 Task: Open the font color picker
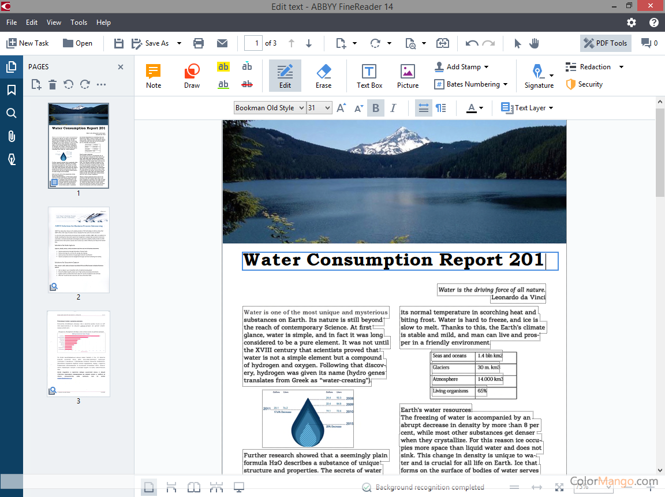tap(475, 108)
